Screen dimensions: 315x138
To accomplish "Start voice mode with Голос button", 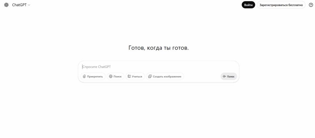I will [229, 76].
